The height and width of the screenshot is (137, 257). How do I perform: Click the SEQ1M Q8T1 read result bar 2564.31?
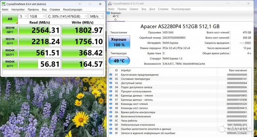pos(40,30)
